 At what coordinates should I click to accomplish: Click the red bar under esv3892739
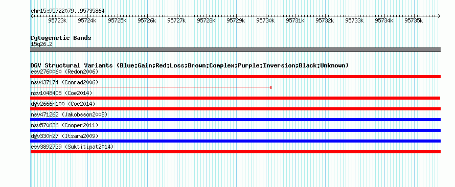coord(235,152)
